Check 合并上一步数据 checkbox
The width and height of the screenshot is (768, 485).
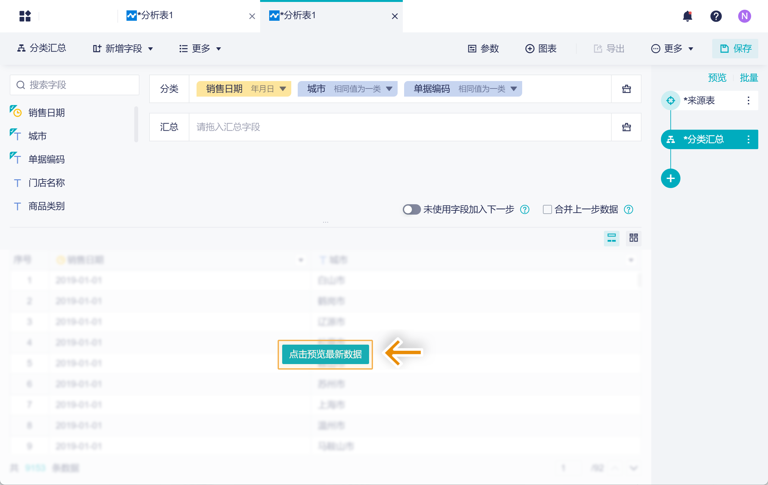pyautogui.click(x=547, y=209)
